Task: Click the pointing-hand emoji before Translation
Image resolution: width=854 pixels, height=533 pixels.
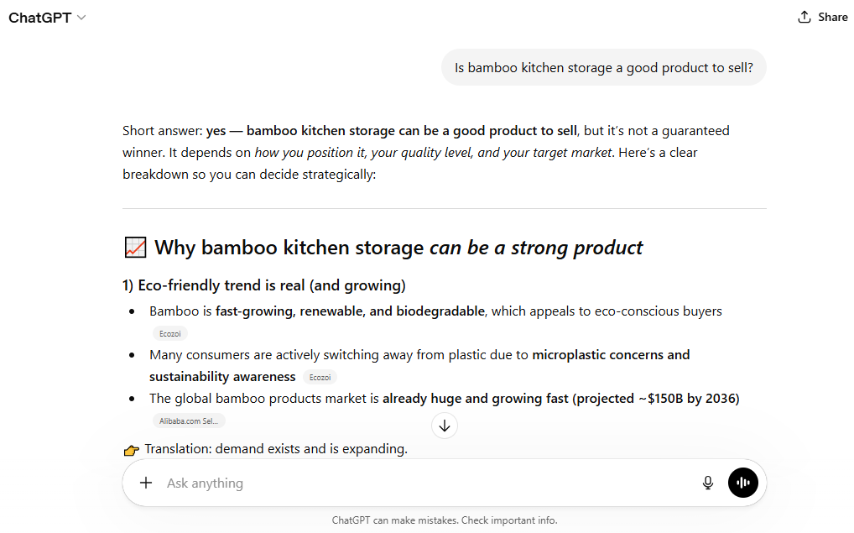Action: pos(131,449)
